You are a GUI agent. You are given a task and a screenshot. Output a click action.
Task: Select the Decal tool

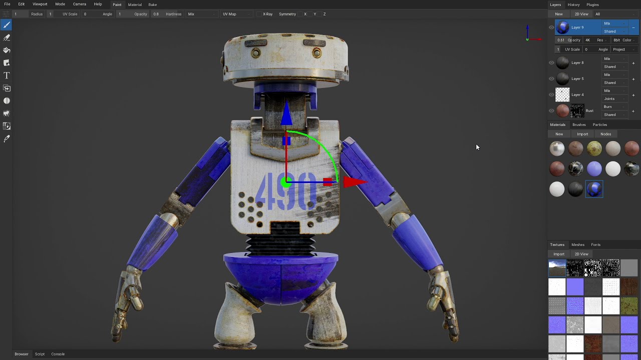pos(7,63)
